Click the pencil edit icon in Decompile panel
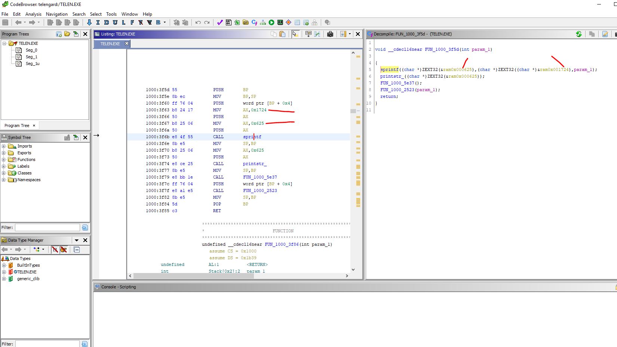617x347 pixels. [605, 34]
